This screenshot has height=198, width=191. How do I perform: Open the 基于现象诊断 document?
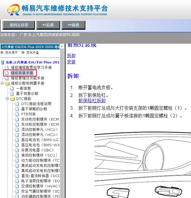pyautogui.click(x=27, y=93)
